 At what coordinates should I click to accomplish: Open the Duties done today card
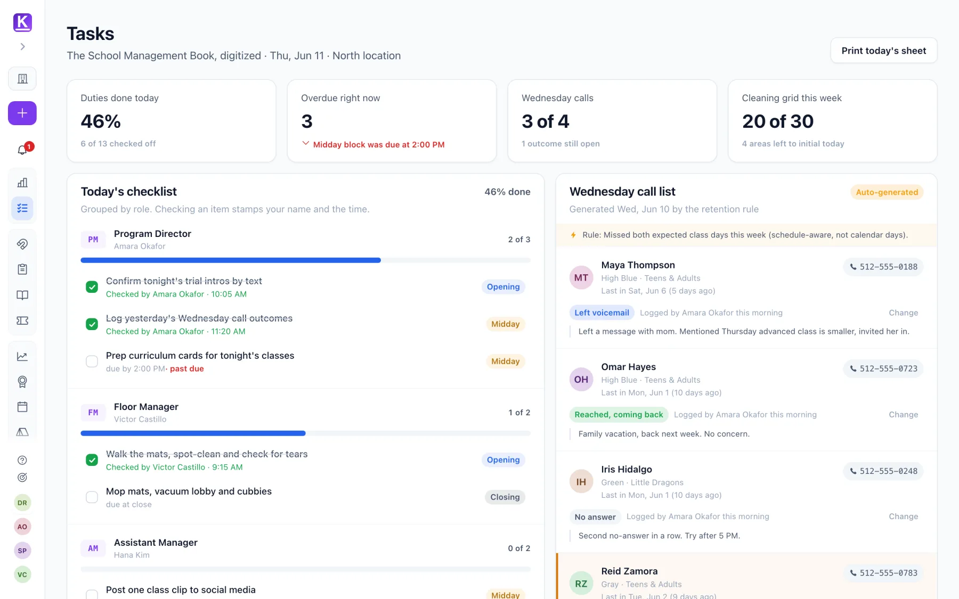click(172, 121)
